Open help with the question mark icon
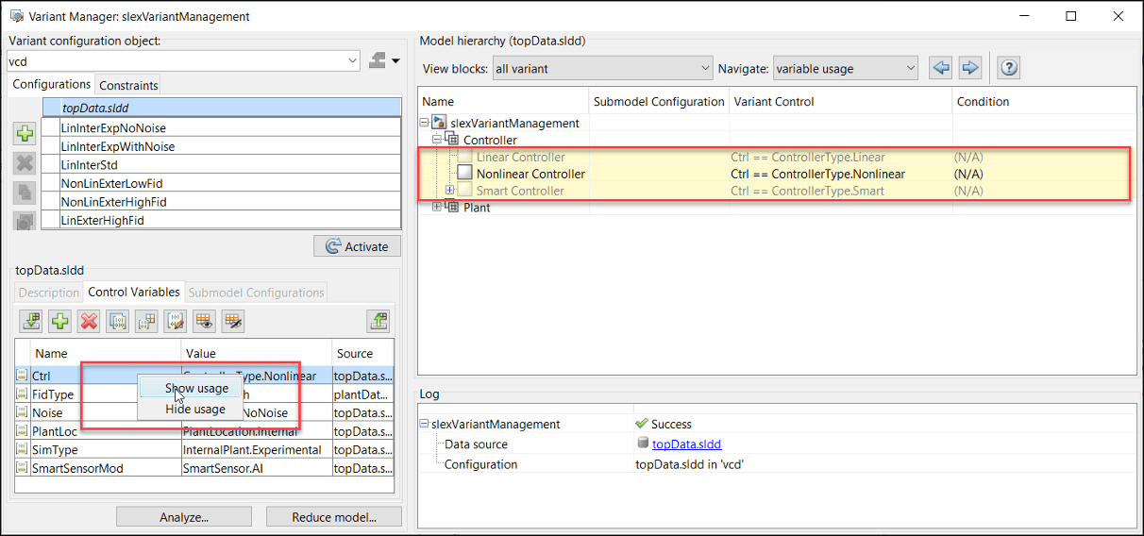Viewport: 1144px width, 536px height. (1009, 68)
